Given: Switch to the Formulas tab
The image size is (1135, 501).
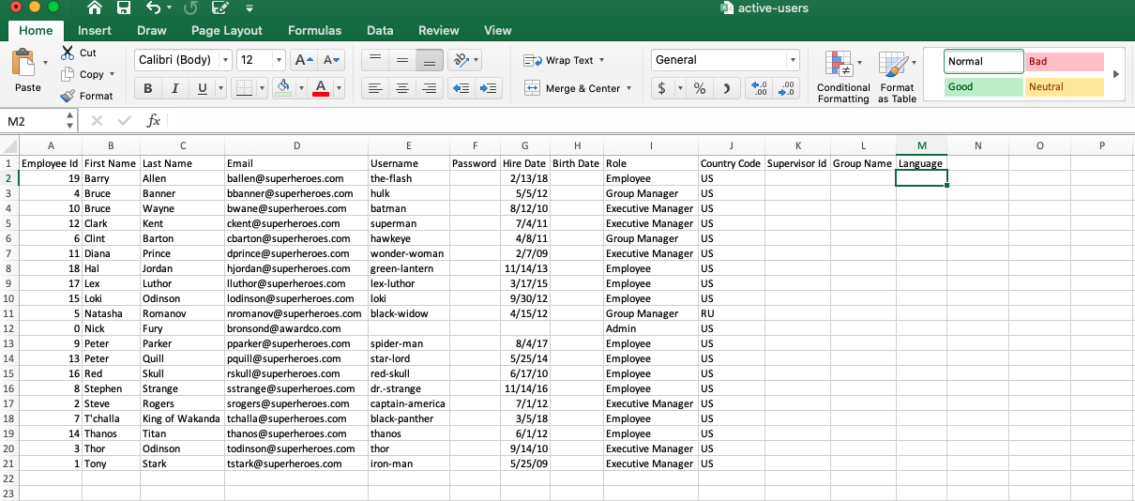Looking at the screenshot, I should [314, 30].
